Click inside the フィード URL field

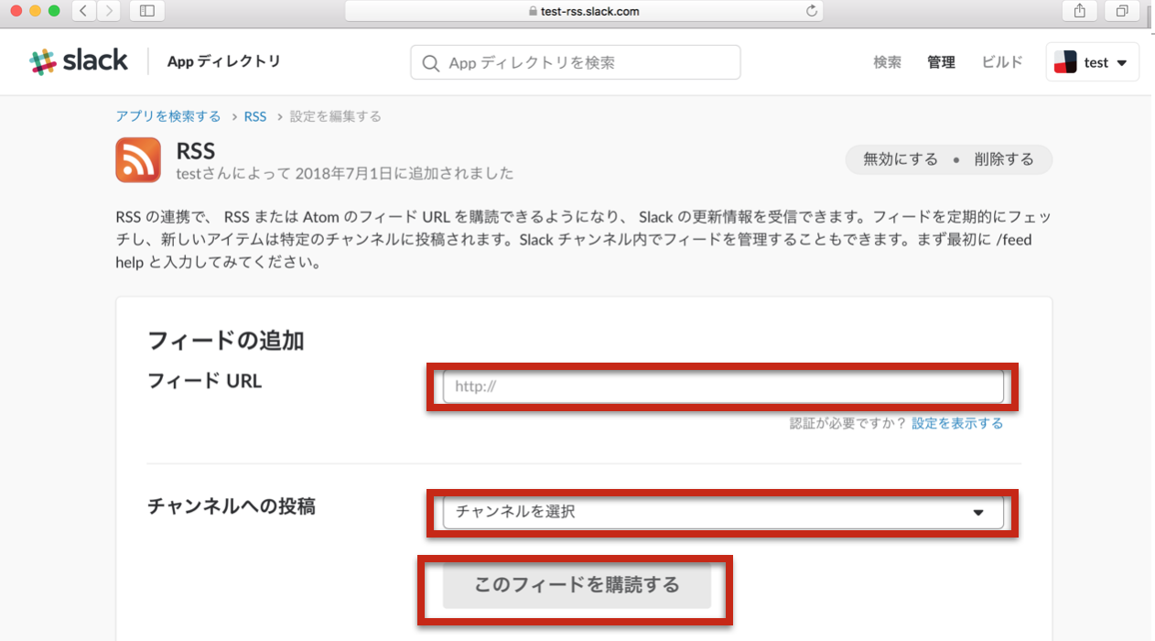pyautogui.click(x=723, y=386)
